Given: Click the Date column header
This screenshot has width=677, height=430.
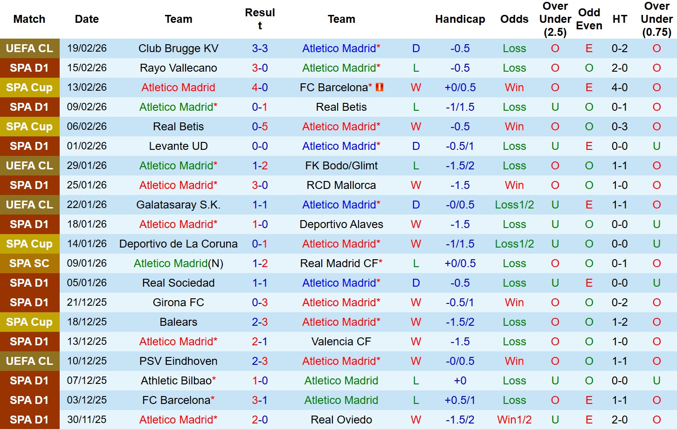Looking at the screenshot, I should coord(87,19).
